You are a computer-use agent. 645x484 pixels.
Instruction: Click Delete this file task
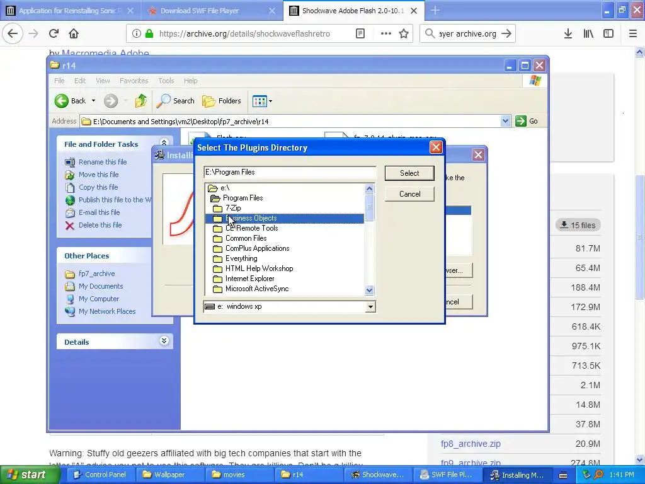click(x=100, y=225)
